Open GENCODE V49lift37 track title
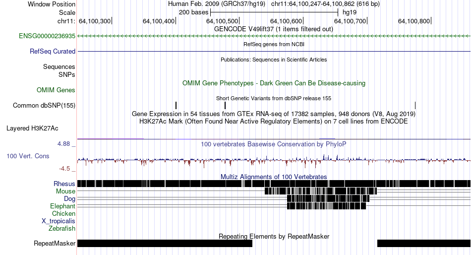Screen dimensions: 471x255 (x=274, y=29)
